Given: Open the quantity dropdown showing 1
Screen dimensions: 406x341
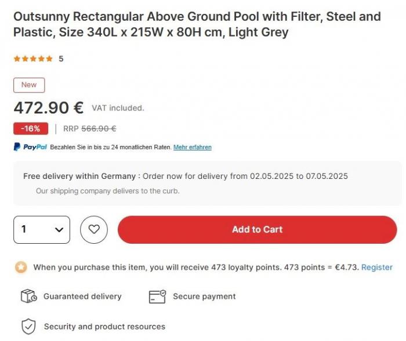Looking at the screenshot, I should tap(42, 230).
